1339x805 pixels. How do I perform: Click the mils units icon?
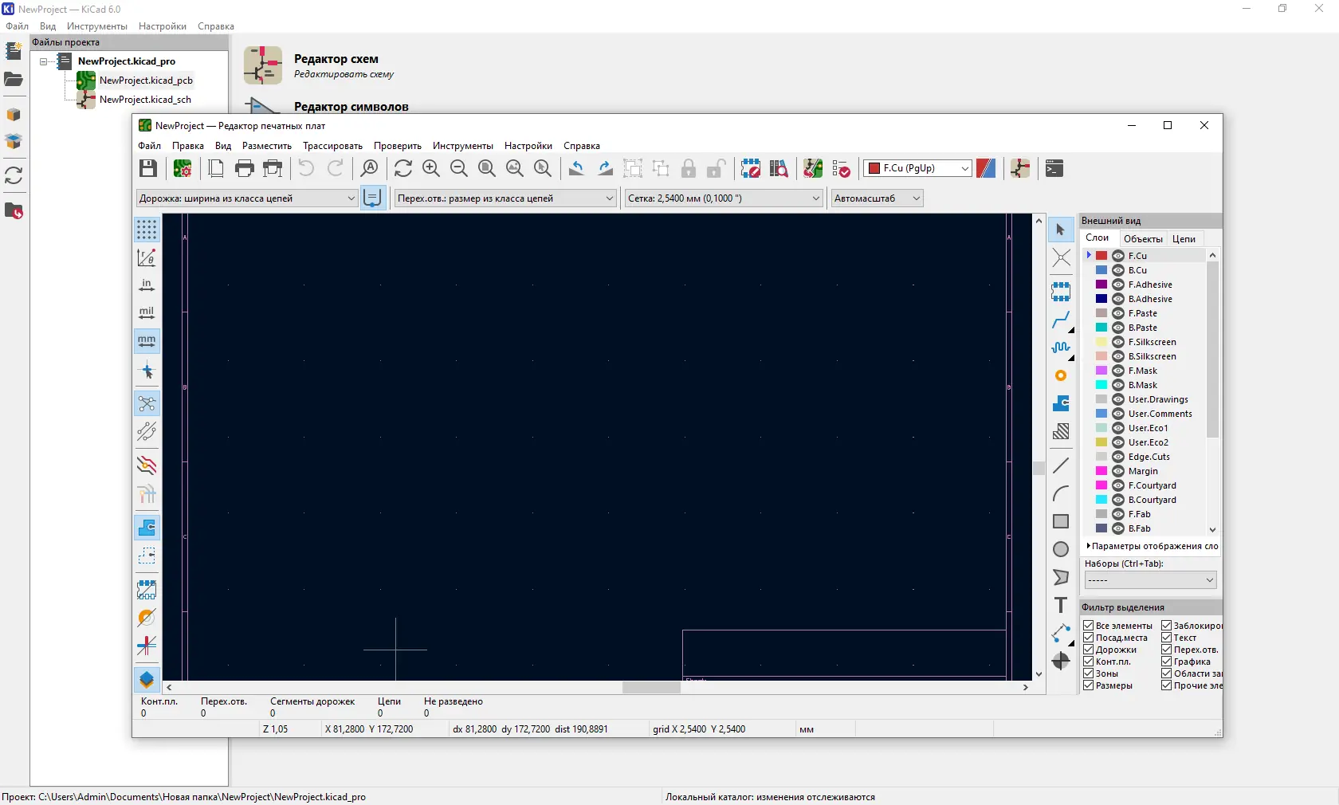point(147,313)
